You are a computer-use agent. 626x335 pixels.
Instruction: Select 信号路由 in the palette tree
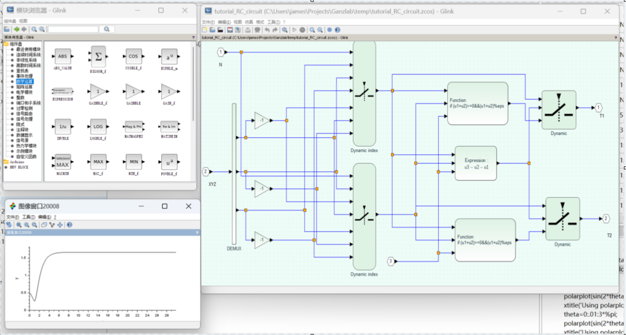25,113
